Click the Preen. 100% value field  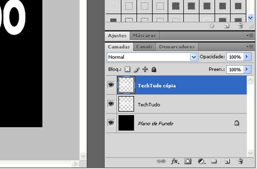pos(235,70)
